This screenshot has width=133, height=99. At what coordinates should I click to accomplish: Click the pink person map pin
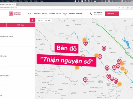(x=112, y=79)
